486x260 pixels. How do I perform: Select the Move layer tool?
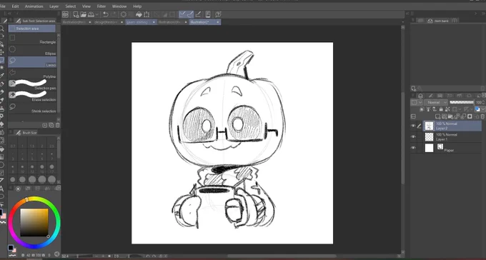[x=2, y=52]
